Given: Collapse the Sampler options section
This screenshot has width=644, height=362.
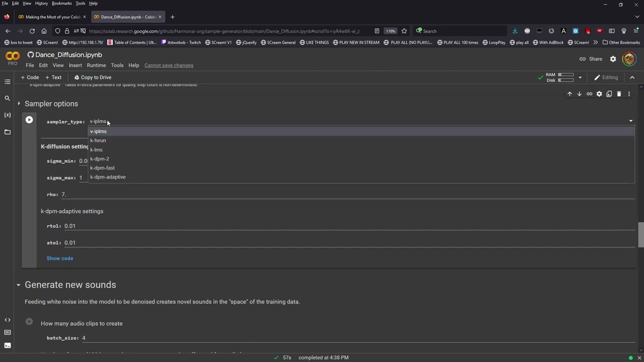Looking at the screenshot, I should click(19, 104).
